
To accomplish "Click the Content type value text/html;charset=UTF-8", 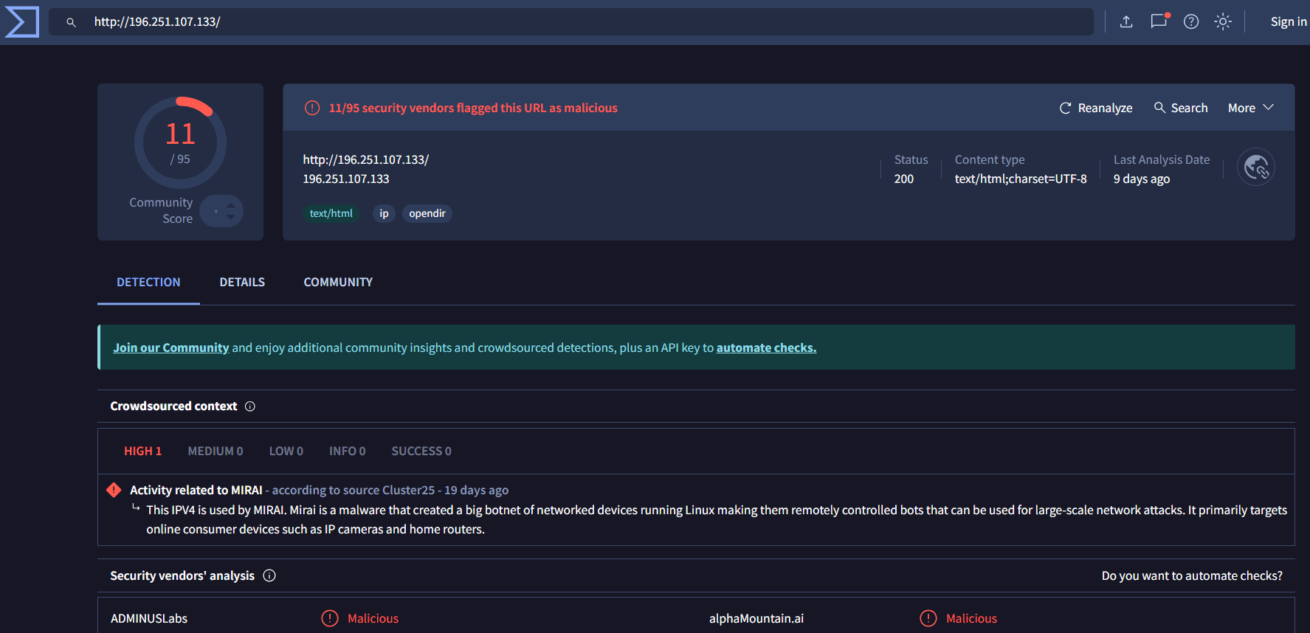I will coord(1021,179).
